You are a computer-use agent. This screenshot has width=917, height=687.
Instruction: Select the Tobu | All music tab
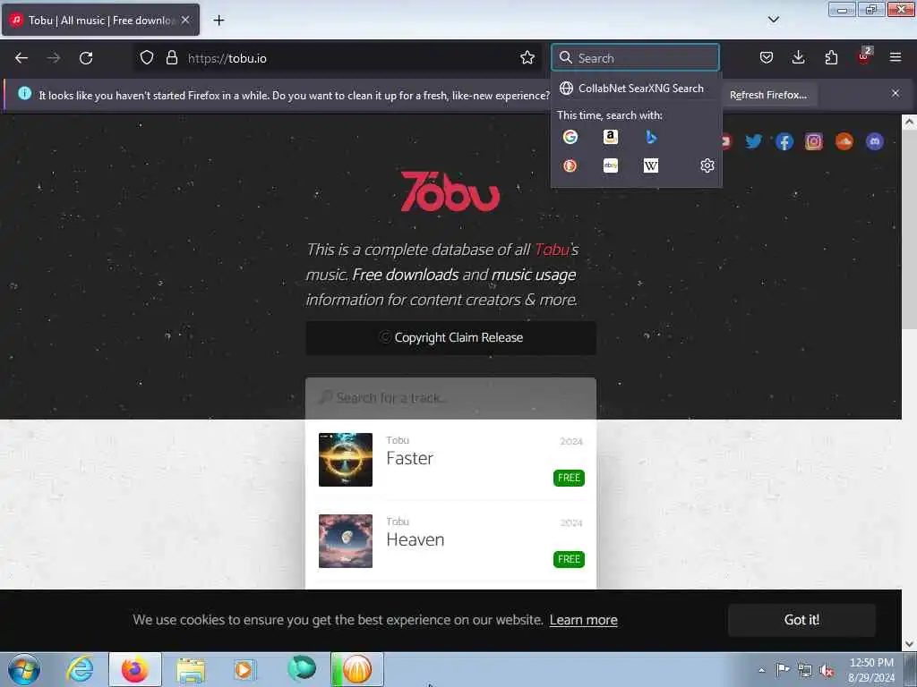click(x=100, y=20)
